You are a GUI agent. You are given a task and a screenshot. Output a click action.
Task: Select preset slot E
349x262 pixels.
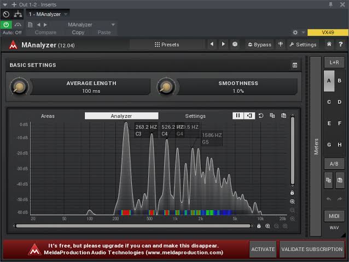329,123
